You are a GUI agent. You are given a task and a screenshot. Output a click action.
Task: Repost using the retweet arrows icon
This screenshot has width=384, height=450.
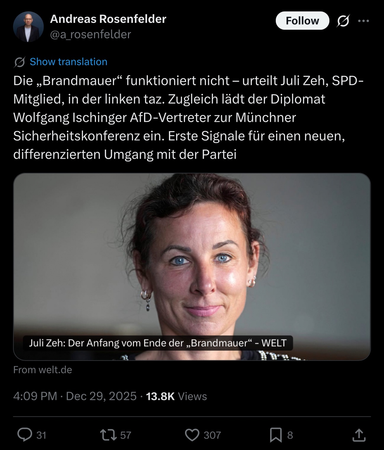[x=108, y=435]
